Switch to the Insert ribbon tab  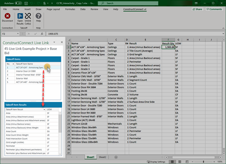(x=27, y=9)
